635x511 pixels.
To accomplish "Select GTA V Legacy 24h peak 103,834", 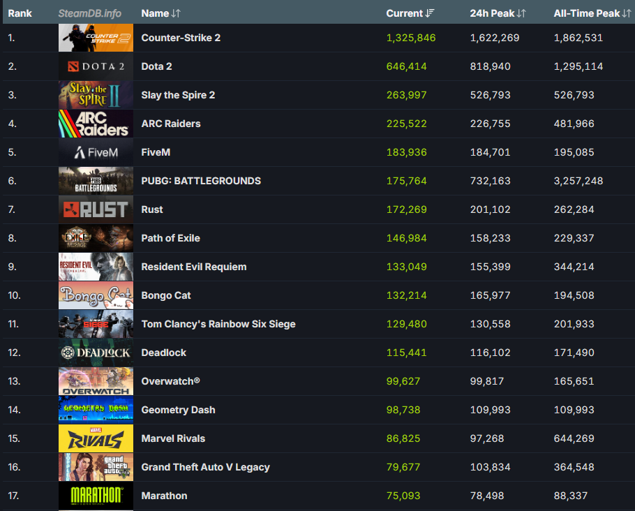I will pyautogui.click(x=490, y=467).
